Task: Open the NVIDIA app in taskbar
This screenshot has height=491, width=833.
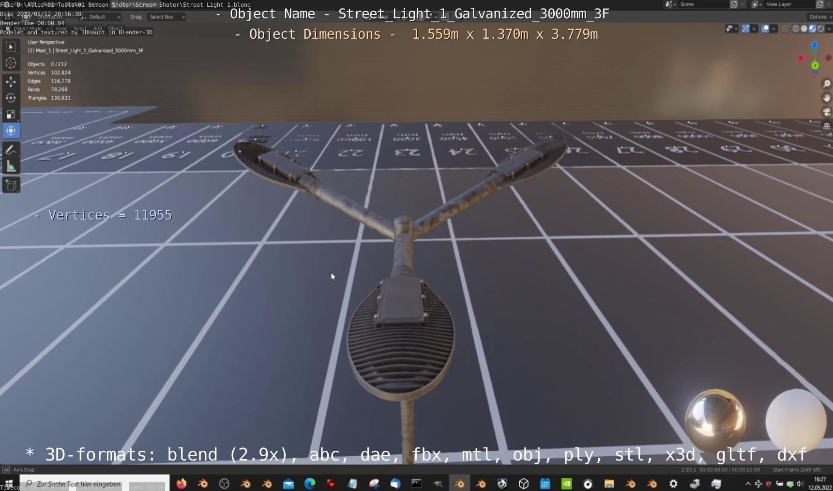Action: pos(566,484)
